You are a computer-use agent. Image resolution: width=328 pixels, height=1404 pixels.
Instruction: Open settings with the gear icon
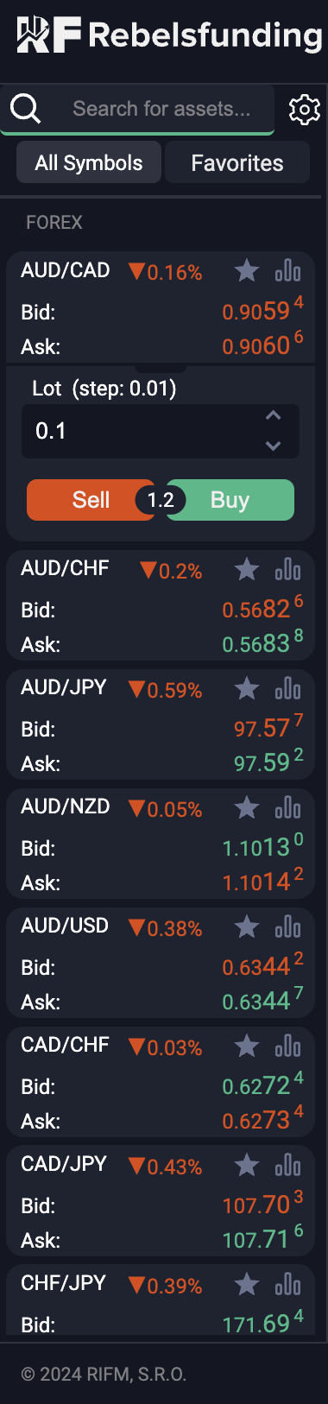pyautogui.click(x=304, y=110)
